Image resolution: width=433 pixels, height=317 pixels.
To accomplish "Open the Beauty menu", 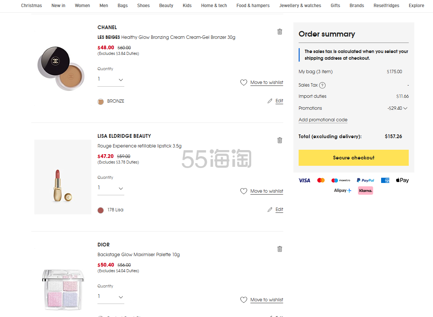I will point(166,6).
